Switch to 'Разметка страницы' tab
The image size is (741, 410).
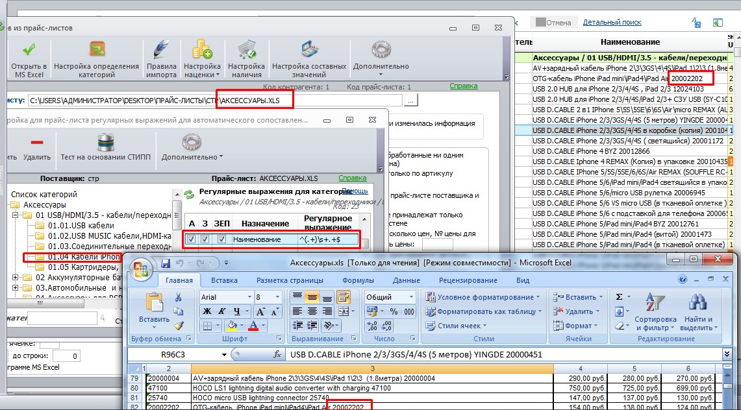pyautogui.click(x=290, y=280)
